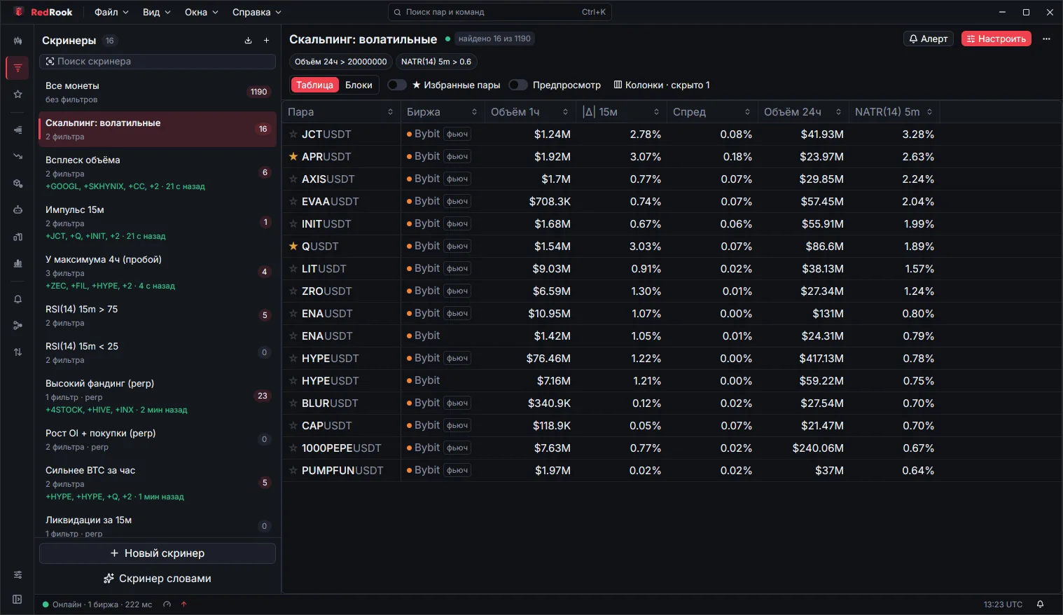The image size is (1063, 615).
Task: Open the Справка menu
Action: tap(256, 12)
